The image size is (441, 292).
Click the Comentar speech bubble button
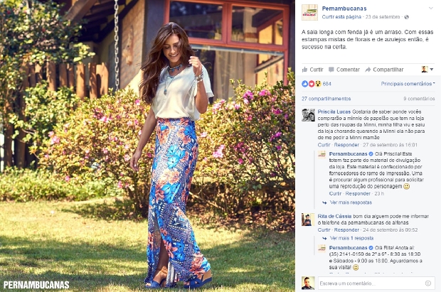click(344, 70)
